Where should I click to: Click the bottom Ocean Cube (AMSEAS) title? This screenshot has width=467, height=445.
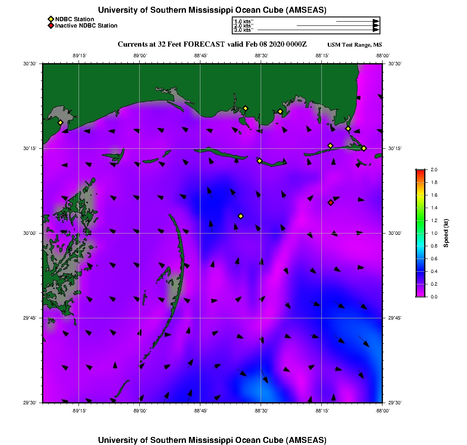coord(212,439)
